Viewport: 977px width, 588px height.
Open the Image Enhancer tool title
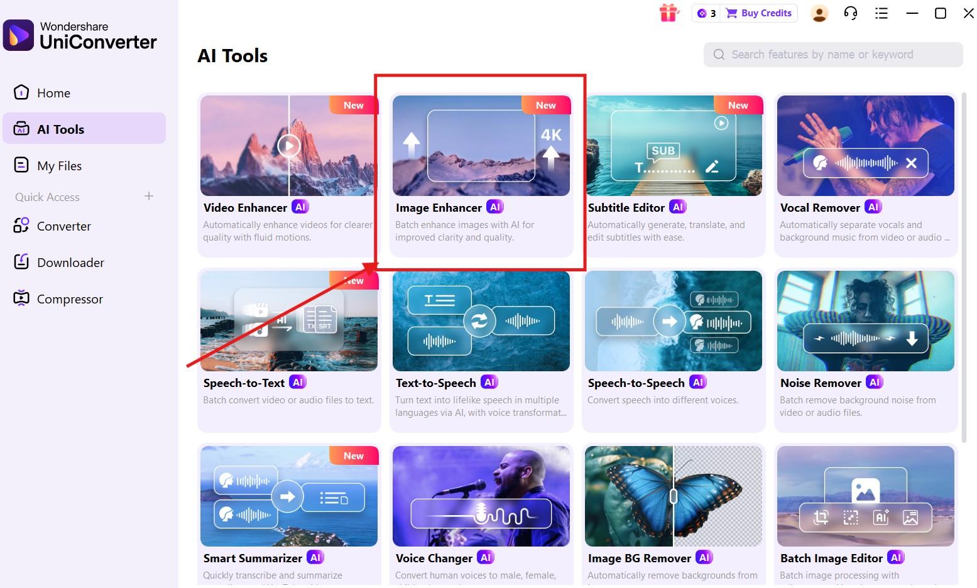(439, 207)
